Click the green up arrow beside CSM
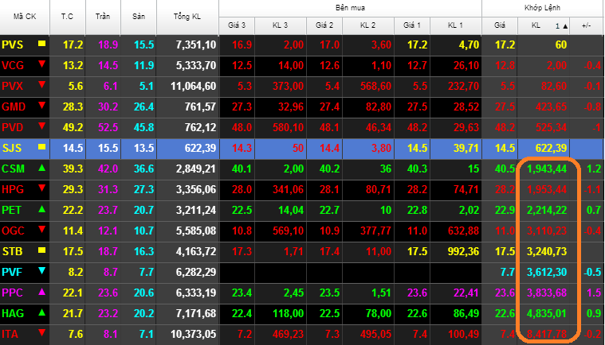The width and height of the screenshot is (605, 345). coord(41,168)
